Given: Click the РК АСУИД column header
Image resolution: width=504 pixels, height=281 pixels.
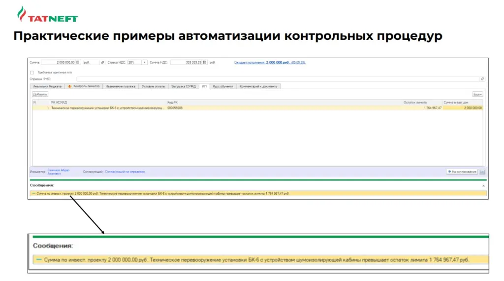Looking at the screenshot, I should [x=108, y=103].
